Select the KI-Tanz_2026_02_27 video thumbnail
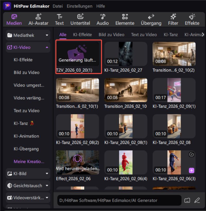The image size is (206, 211). click(x=126, y=54)
